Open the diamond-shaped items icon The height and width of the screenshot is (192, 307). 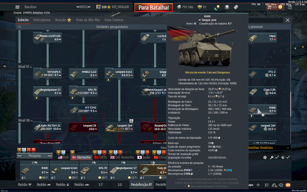(227, 7)
